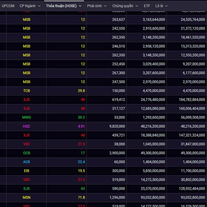
Task: Click MSB ticker with volume 267,300
Action: tap(27, 73)
